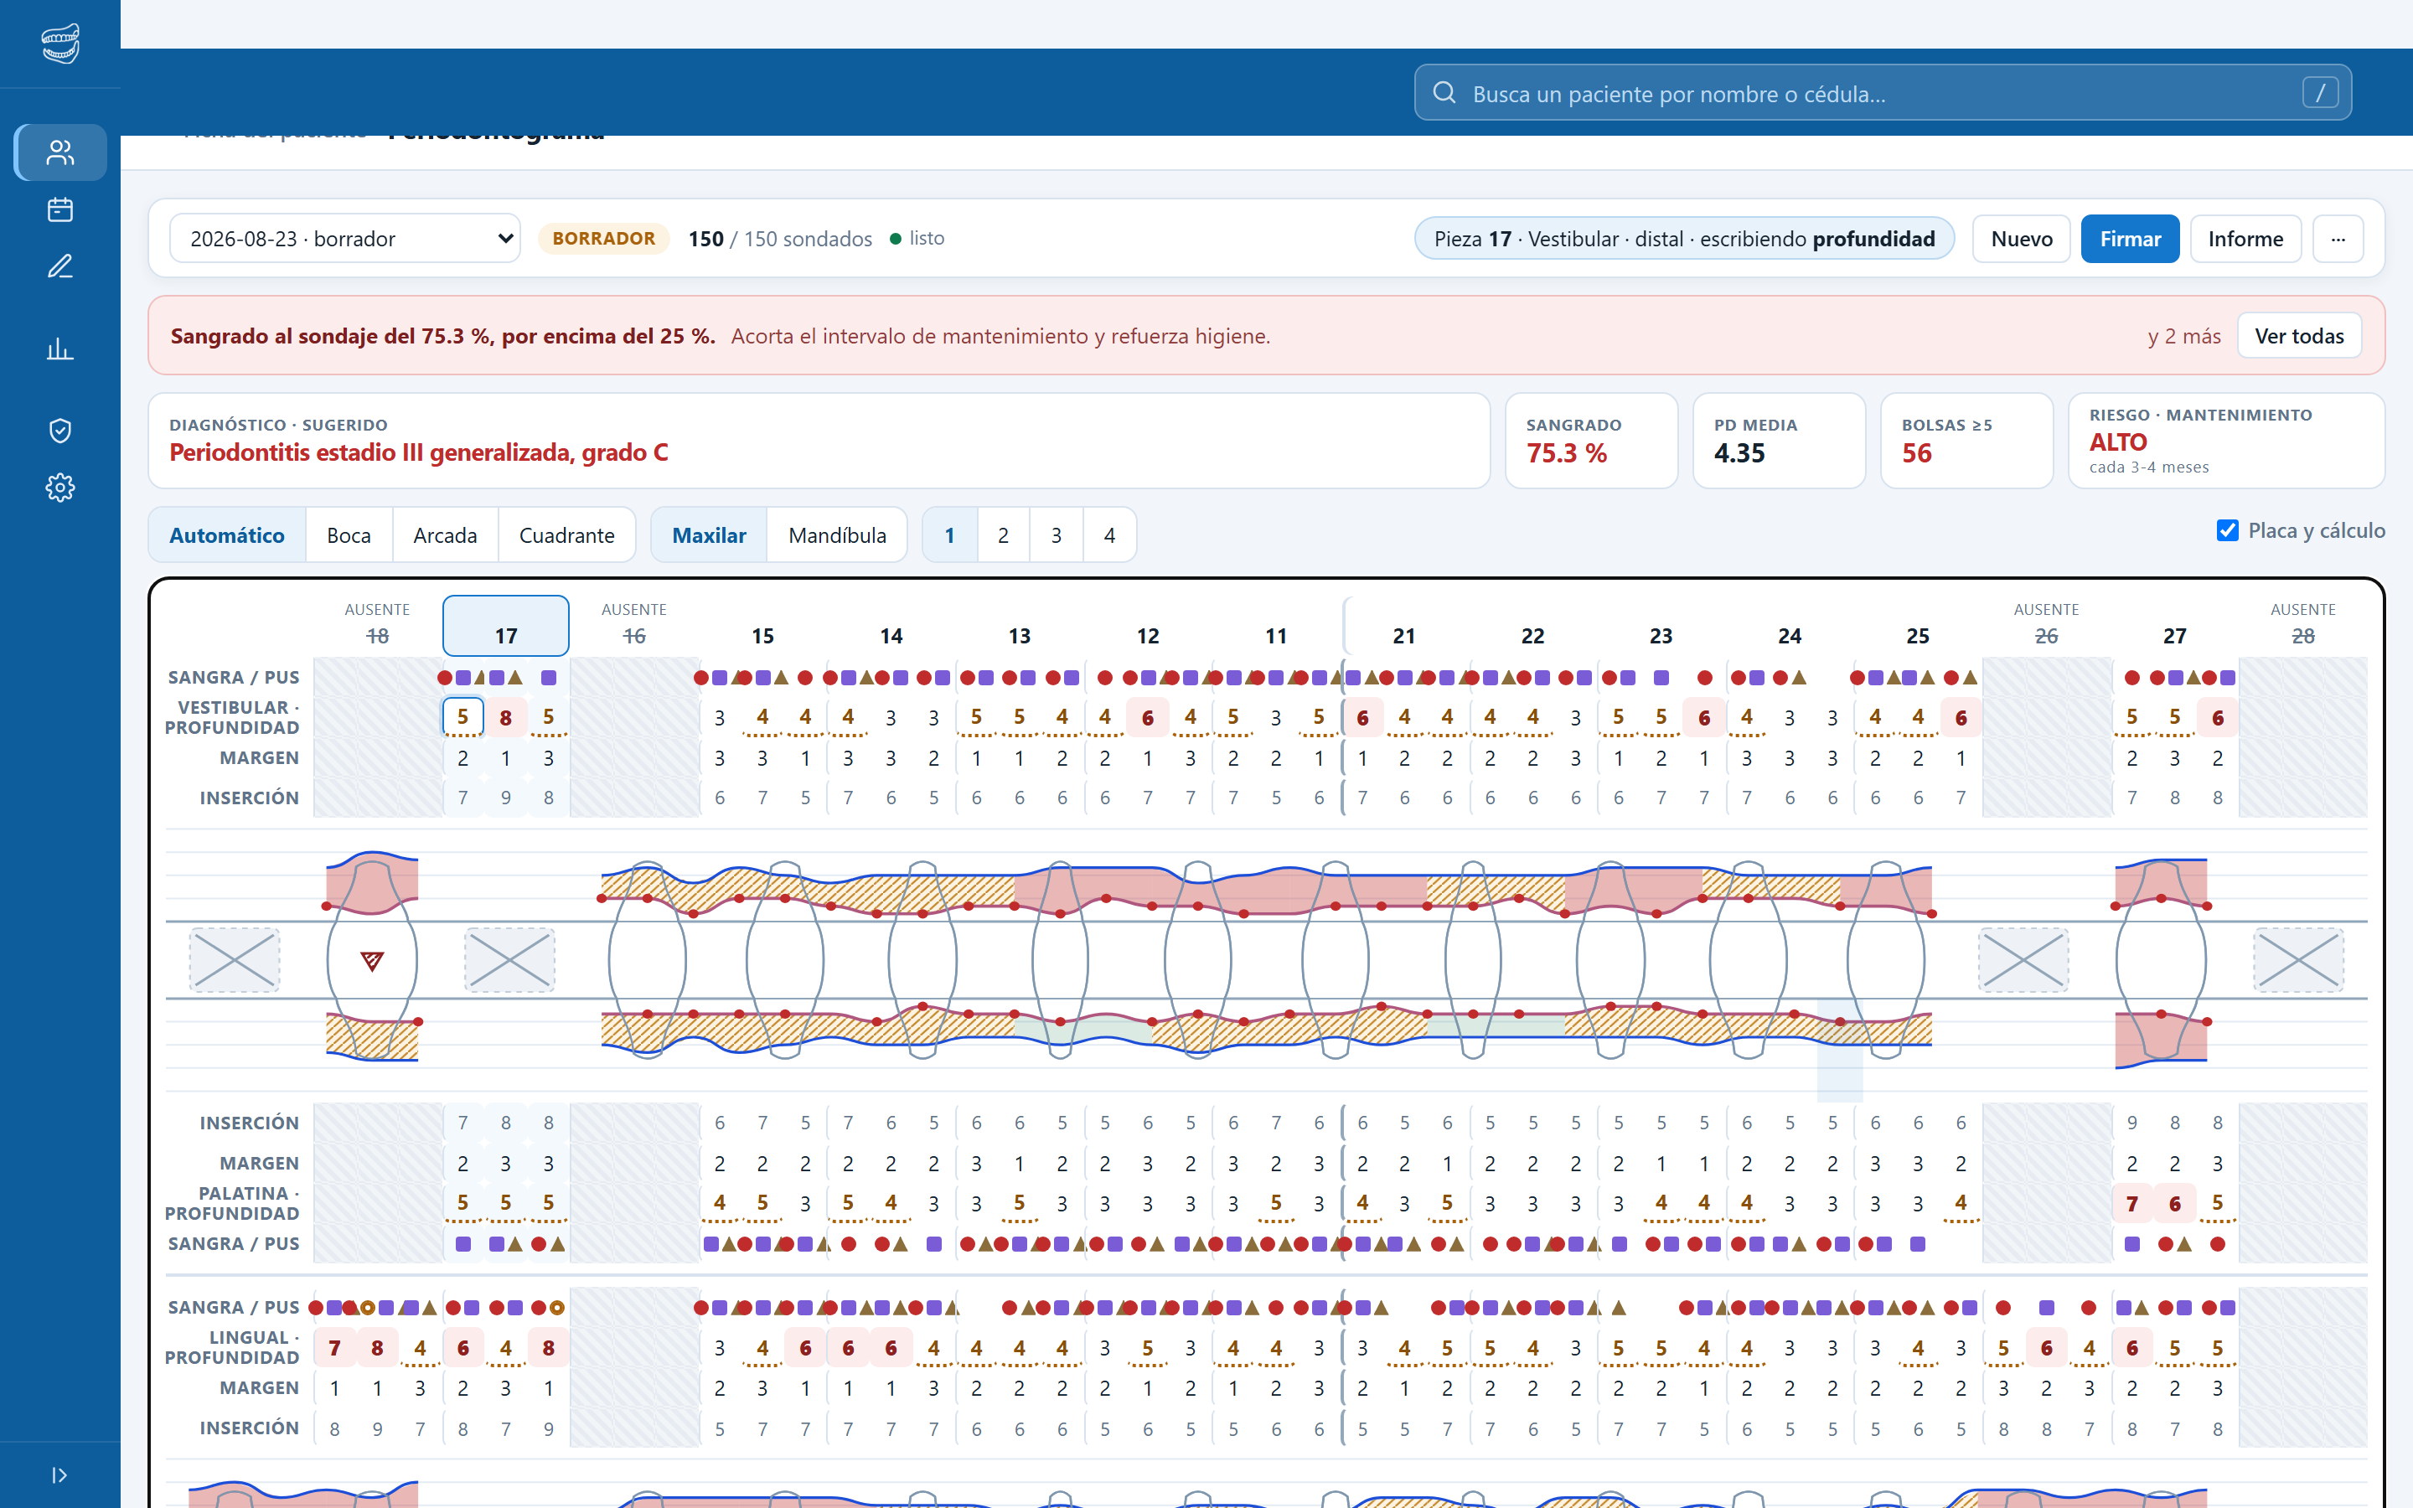The width and height of the screenshot is (2413, 1508).
Task: Select quadrant 4 button
Action: click(1108, 535)
